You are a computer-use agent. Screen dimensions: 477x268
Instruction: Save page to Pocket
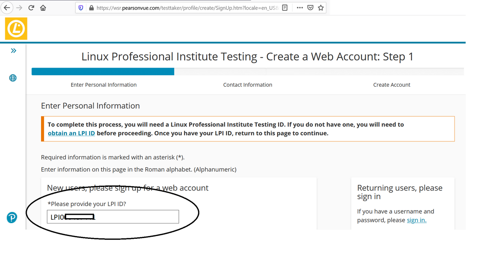tap(310, 8)
